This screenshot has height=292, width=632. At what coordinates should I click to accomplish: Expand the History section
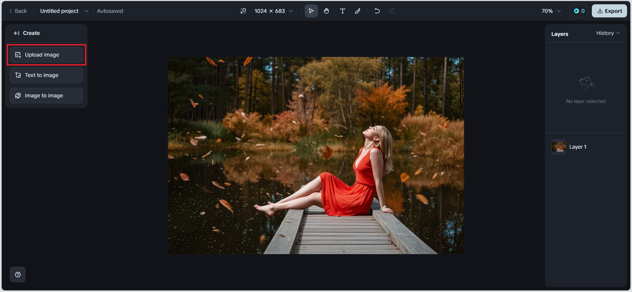click(608, 33)
